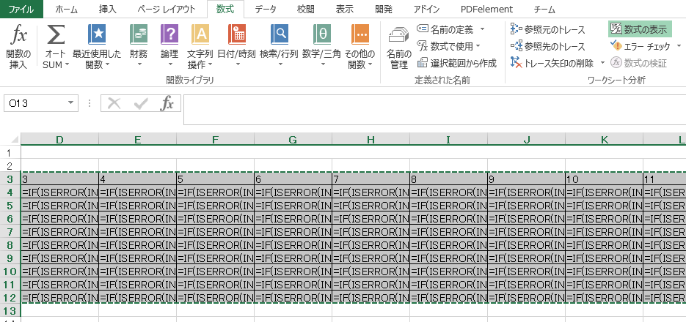The width and height of the screenshot is (686, 322).
Task: Open the その他の関数 library
Action: [360, 47]
